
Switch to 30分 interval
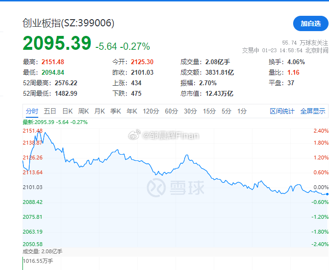click(x=190, y=111)
